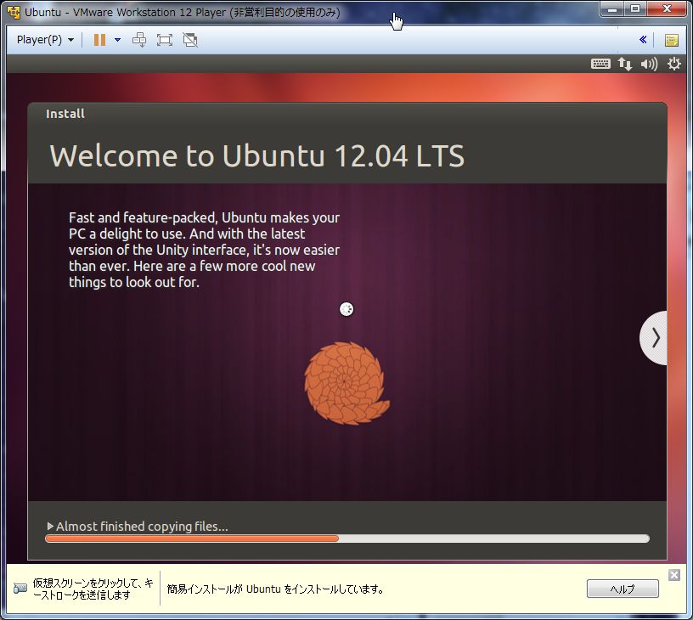Open the power options dropdown arrow
The width and height of the screenshot is (693, 620).
point(117,40)
